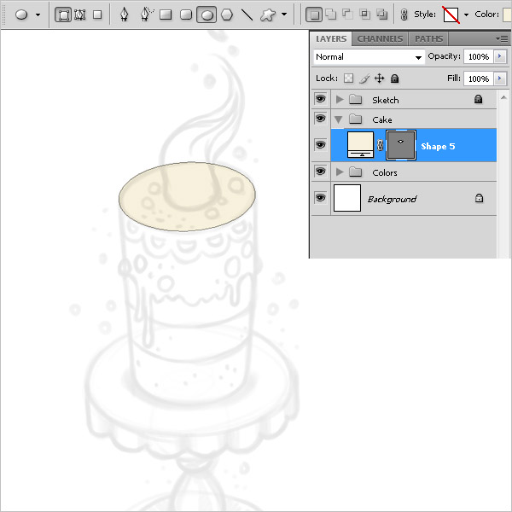Select Paths mode icon
The image size is (512, 512).
coord(80,15)
